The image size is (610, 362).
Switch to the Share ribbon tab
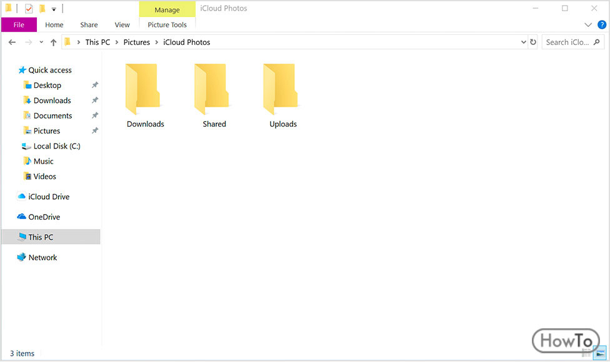(x=89, y=25)
